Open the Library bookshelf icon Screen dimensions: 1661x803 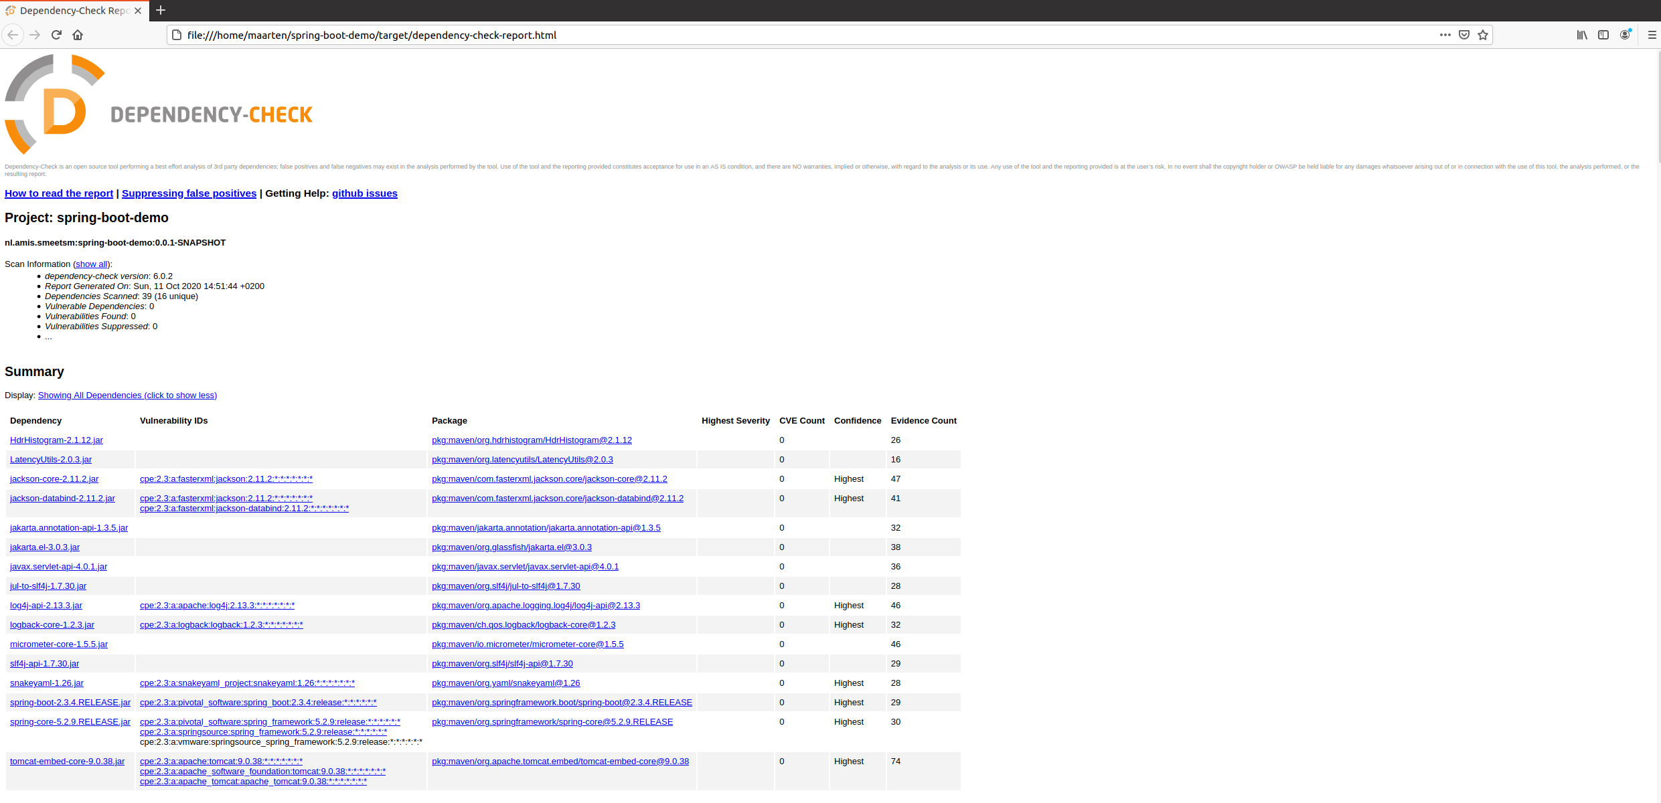coord(1582,35)
